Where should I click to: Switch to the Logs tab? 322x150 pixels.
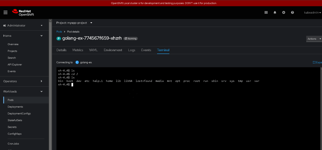tap(132, 50)
